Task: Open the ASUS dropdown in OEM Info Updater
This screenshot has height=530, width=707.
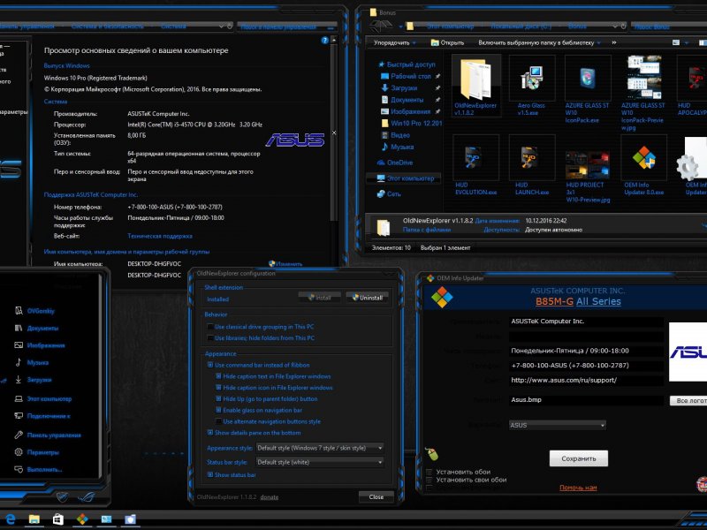Action: click(558, 425)
